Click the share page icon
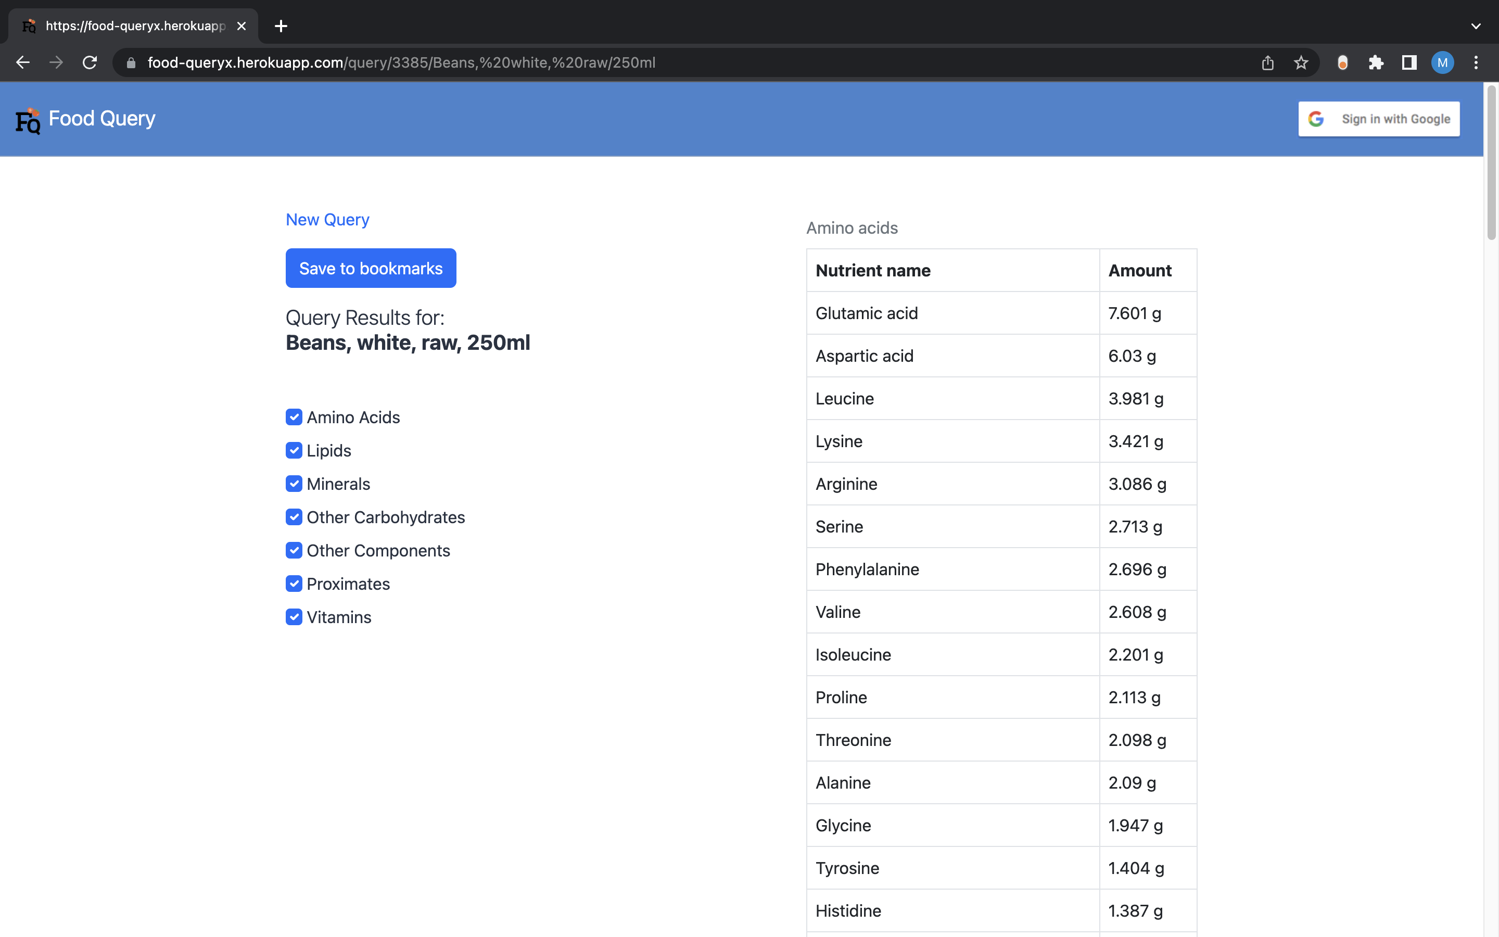This screenshot has width=1499, height=937. [x=1267, y=62]
